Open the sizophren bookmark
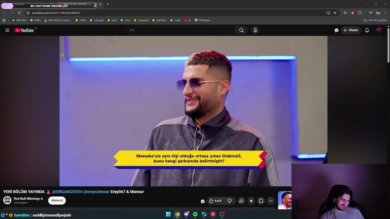Image resolution: width=390 pixels, height=219 pixels. coord(141,20)
